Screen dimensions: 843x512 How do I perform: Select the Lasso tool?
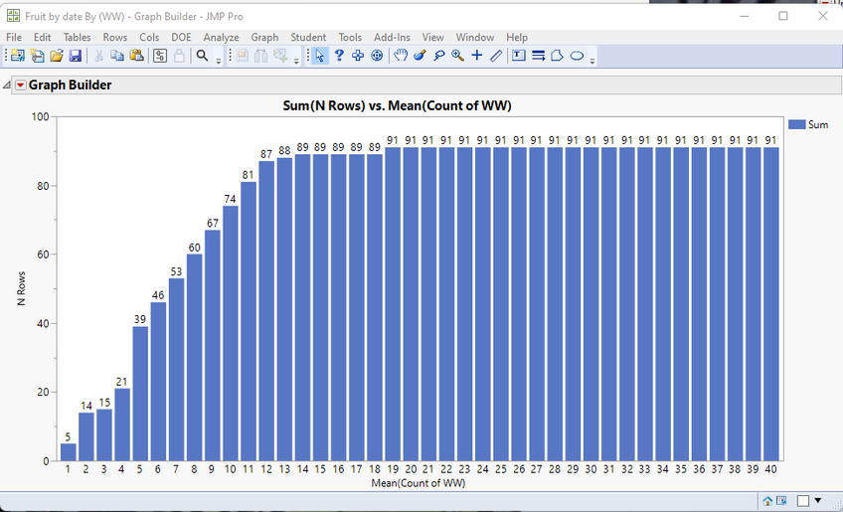pyautogui.click(x=438, y=56)
